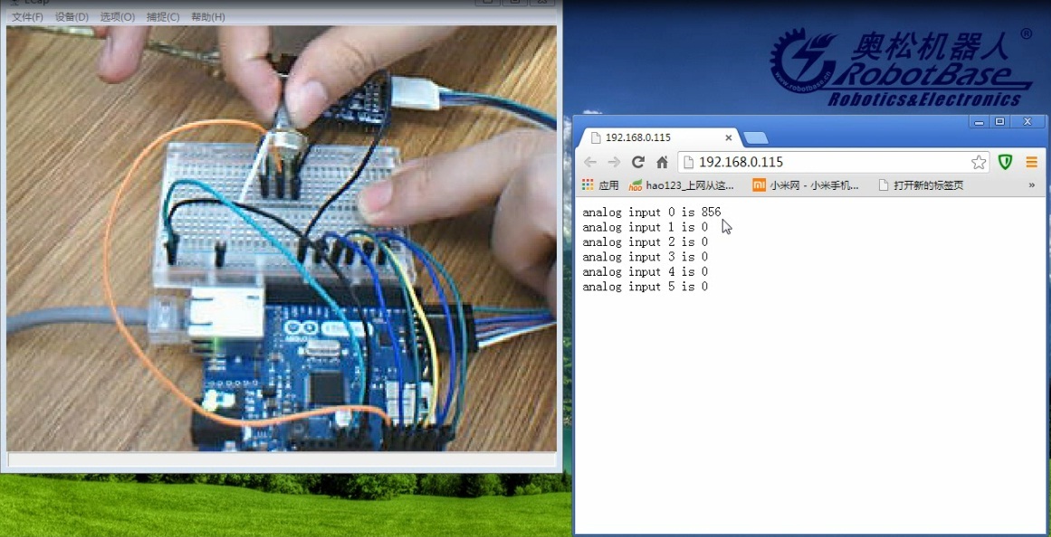Open the 文件(F) menu in Ecap
This screenshot has height=537, width=1051.
(27, 17)
